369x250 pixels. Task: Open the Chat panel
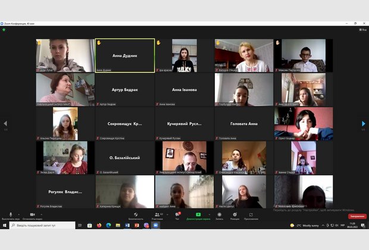coord(177,216)
